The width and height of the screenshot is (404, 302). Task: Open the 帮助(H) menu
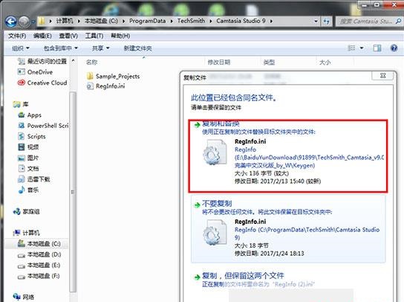[x=120, y=36]
